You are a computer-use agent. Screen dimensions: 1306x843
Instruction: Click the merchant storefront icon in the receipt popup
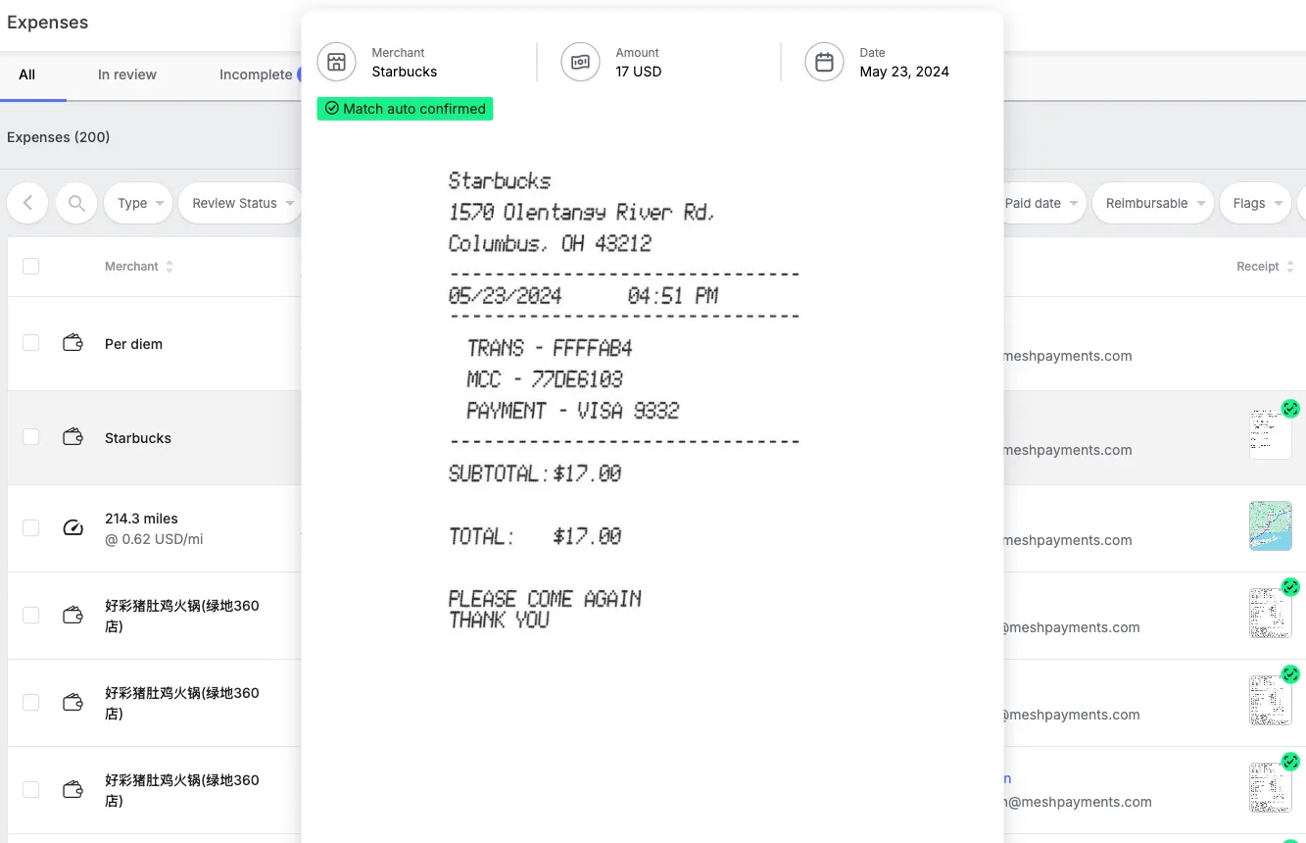pos(336,63)
